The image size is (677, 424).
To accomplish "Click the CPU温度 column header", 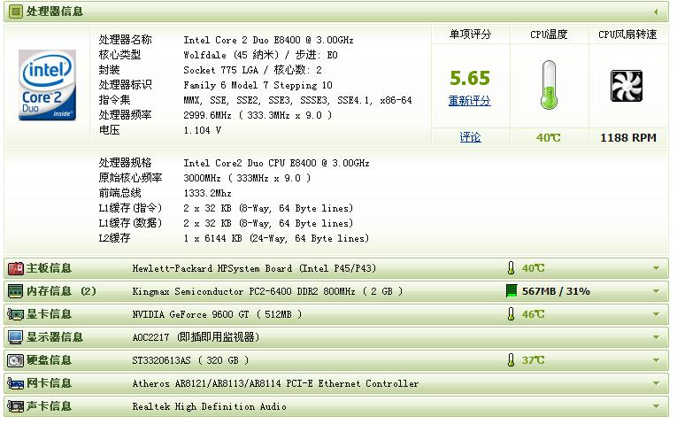I will click(x=549, y=35).
